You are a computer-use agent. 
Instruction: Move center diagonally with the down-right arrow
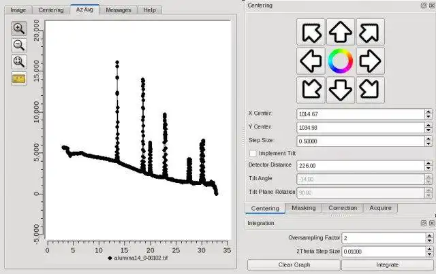tap(371, 90)
